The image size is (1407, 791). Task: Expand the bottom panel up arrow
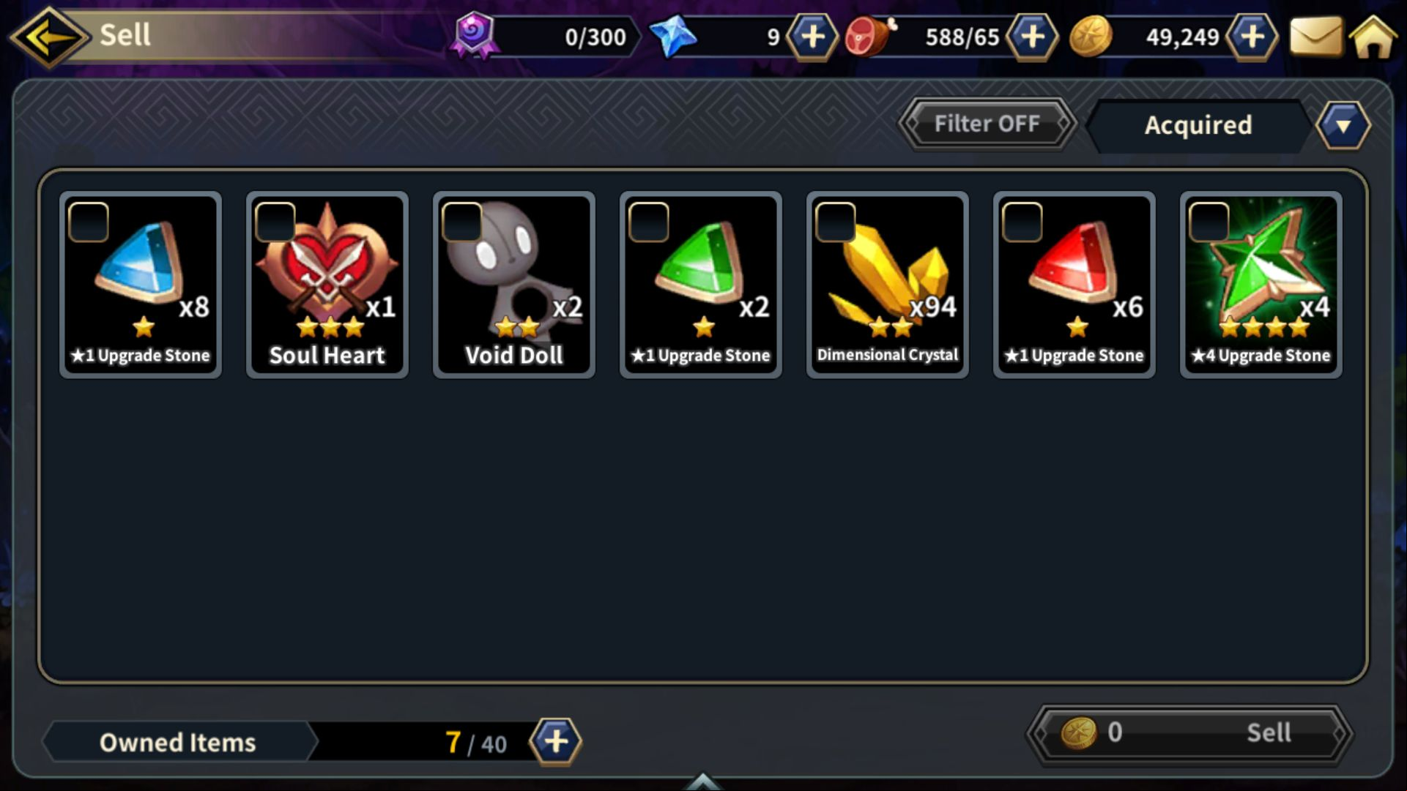click(x=702, y=781)
